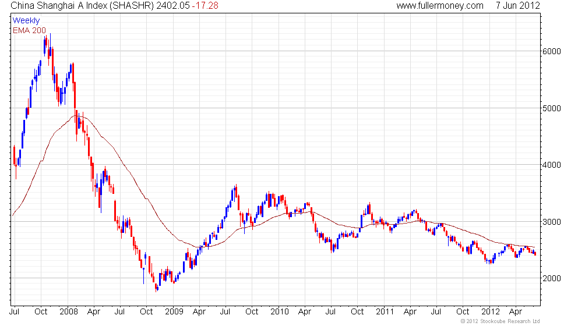The image size is (571, 326).
Task: Click the Apr label between 2008 and 2009
Action: coord(94,312)
